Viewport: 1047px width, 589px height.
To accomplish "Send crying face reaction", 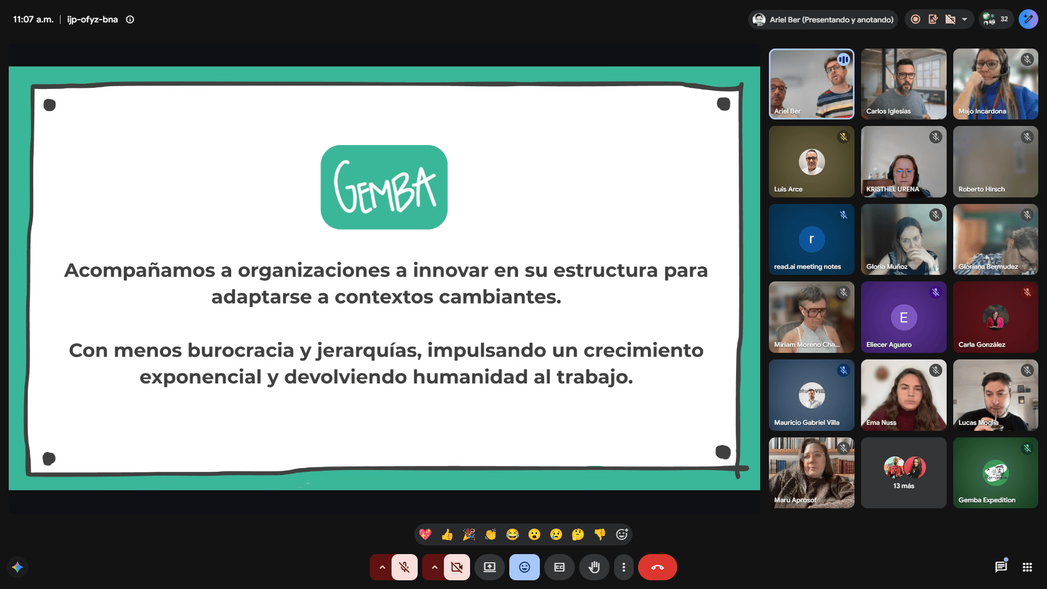I will (x=556, y=534).
